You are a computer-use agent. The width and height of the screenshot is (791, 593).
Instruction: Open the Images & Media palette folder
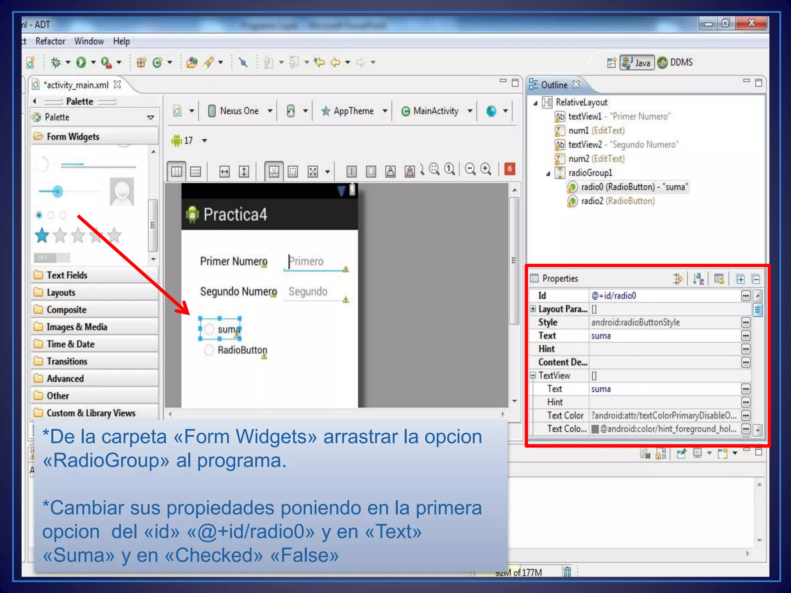pyautogui.click(x=95, y=327)
